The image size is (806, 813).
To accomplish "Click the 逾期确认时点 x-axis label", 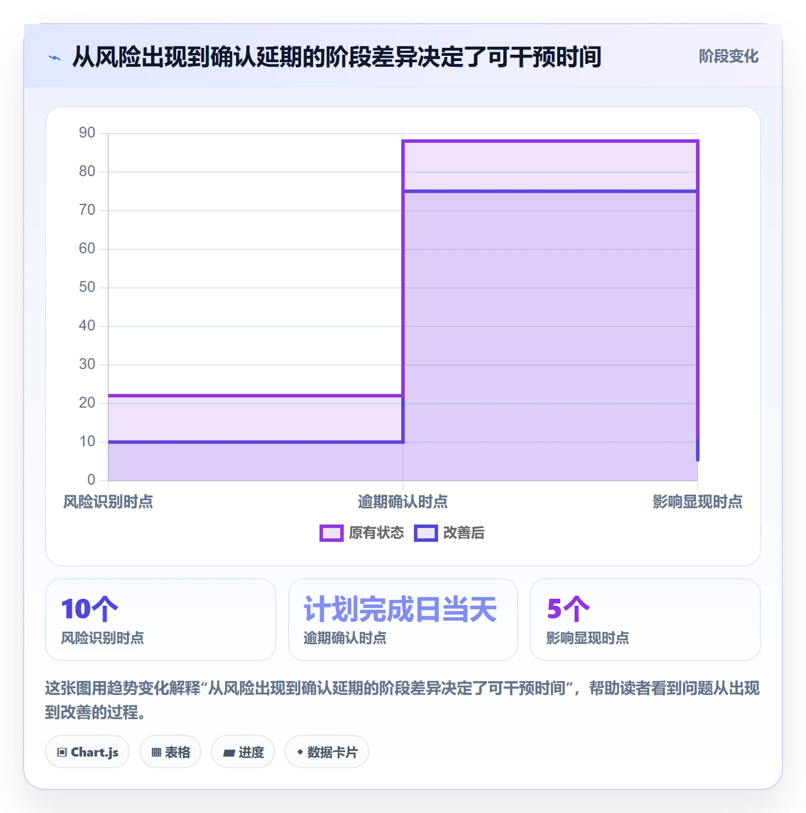I will (x=403, y=502).
